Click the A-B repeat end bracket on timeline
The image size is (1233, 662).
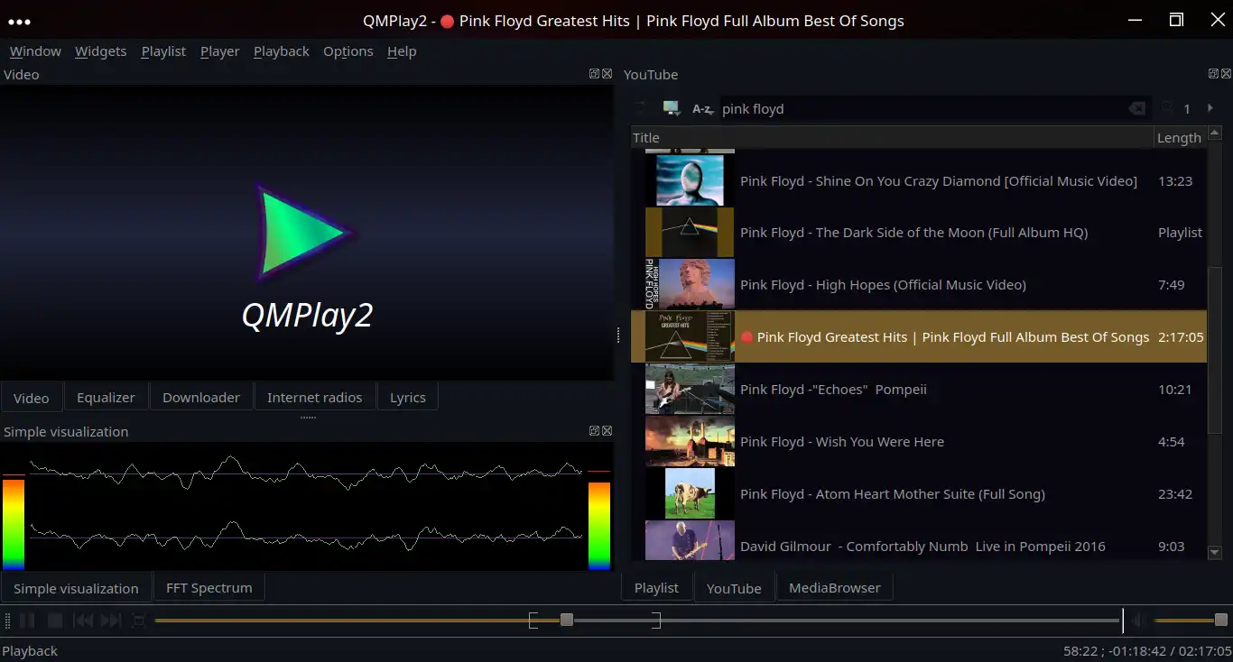(x=657, y=620)
